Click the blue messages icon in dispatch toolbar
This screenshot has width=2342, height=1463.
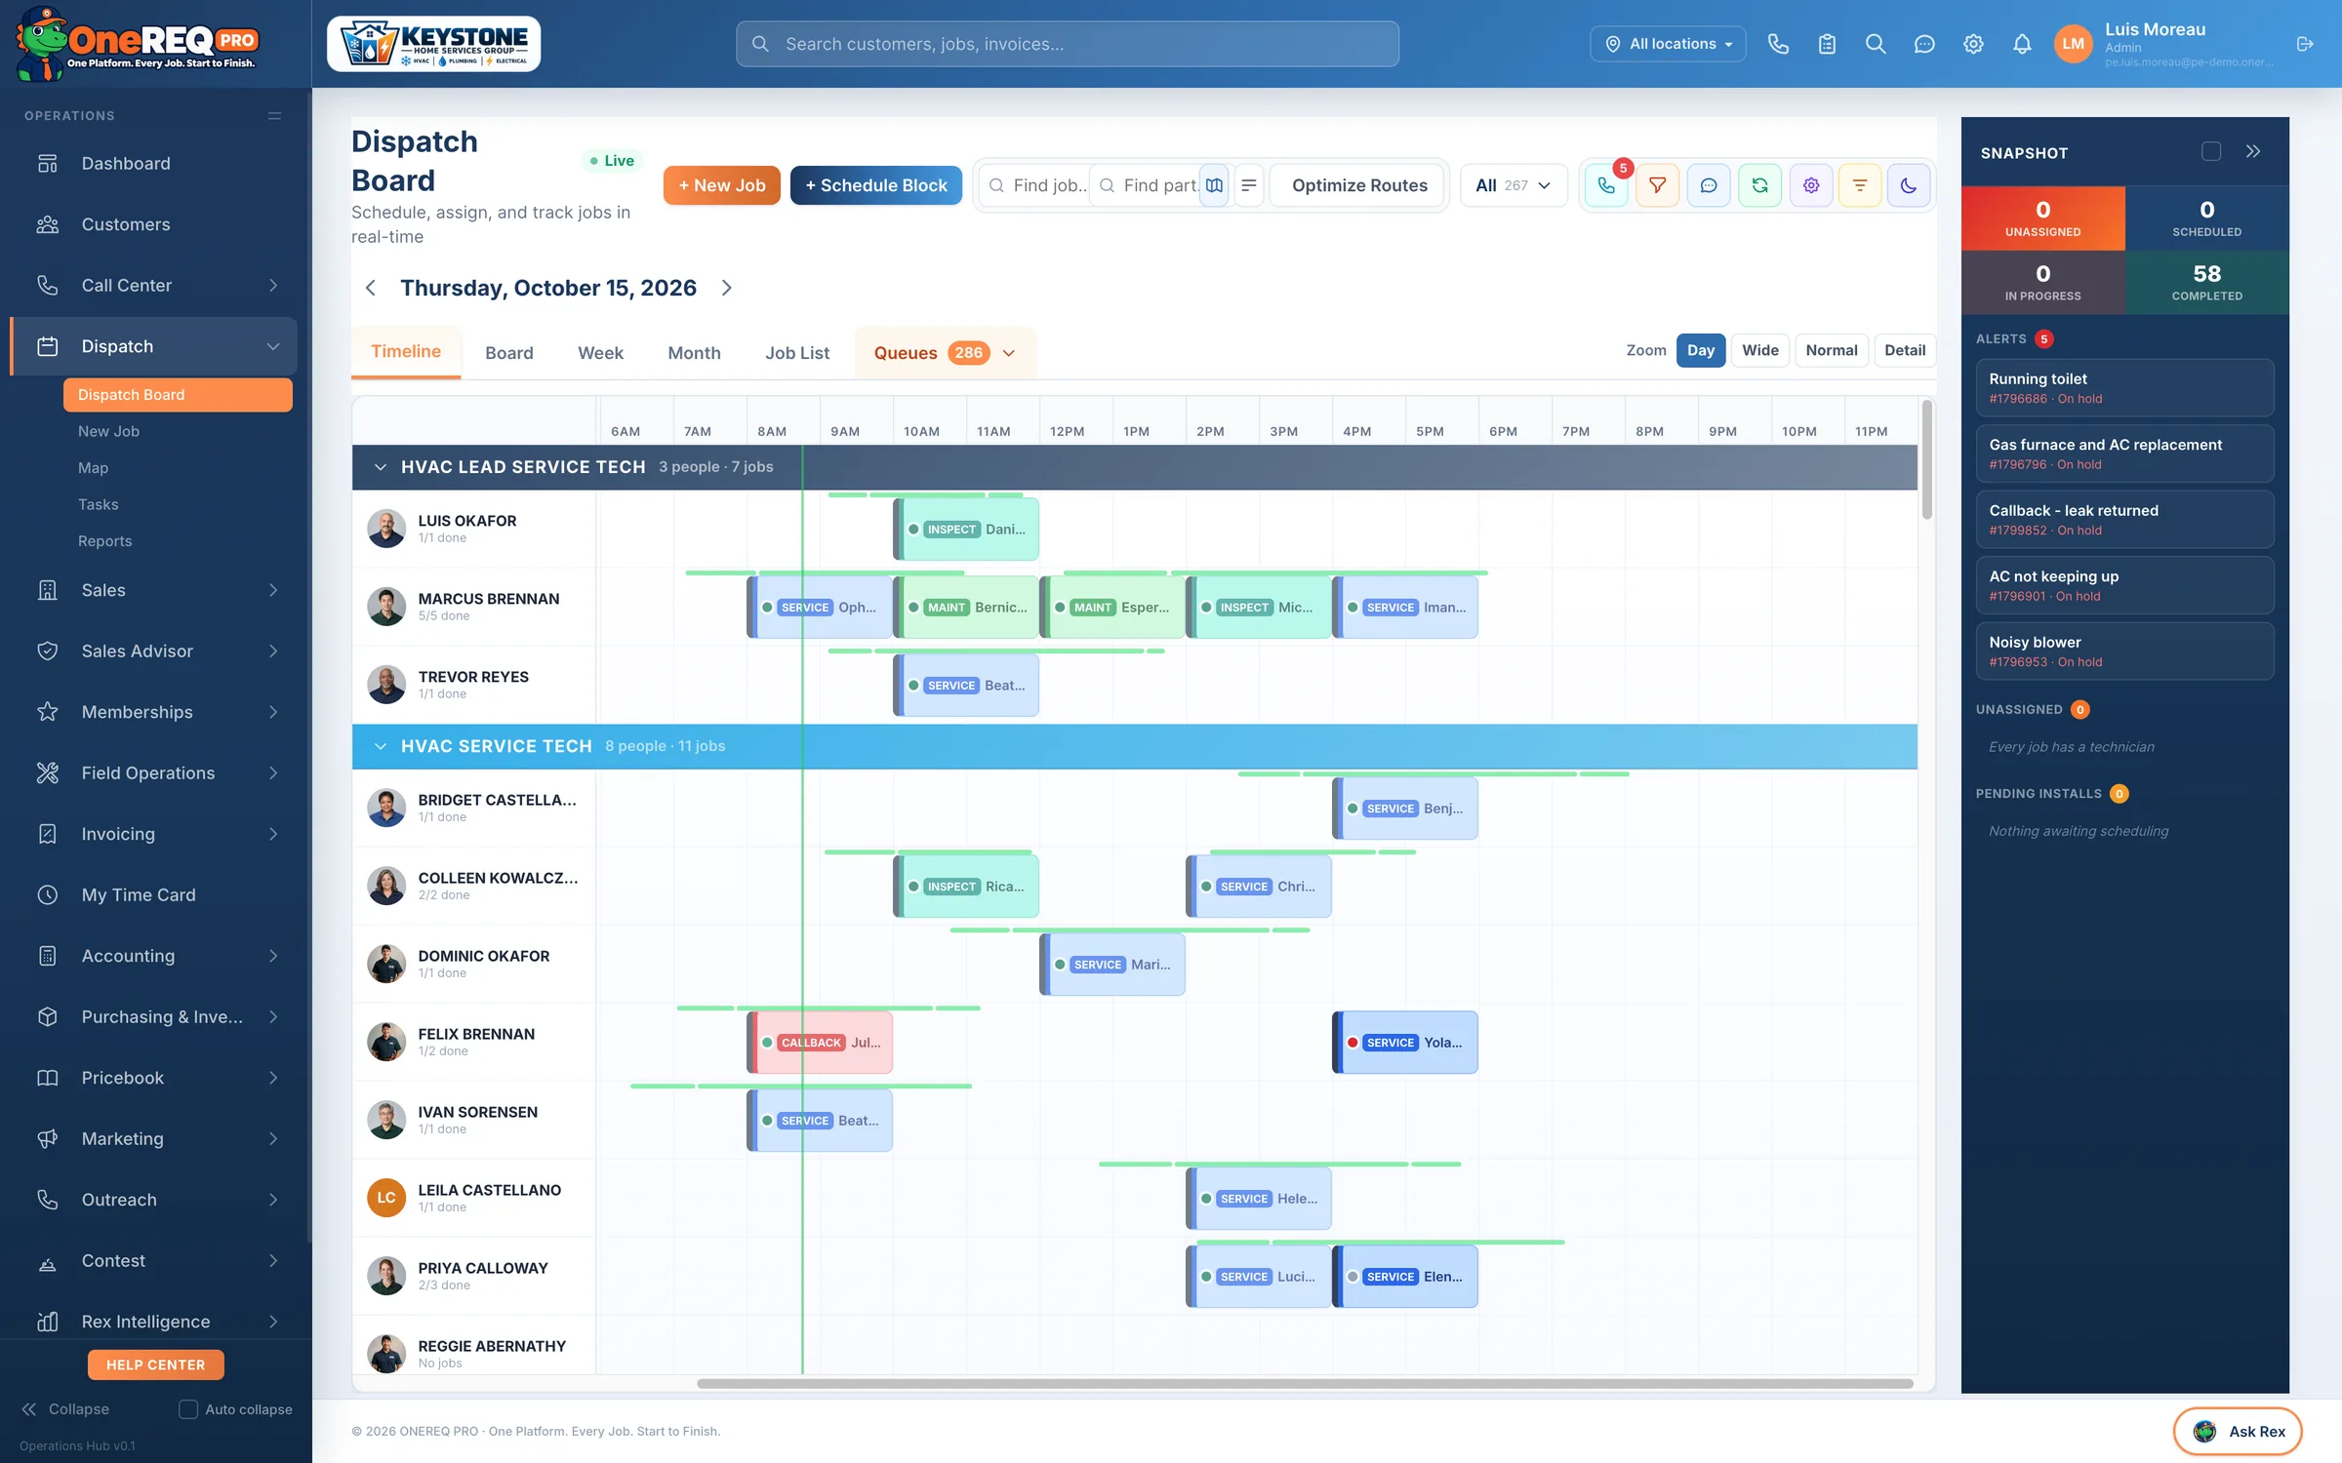click(x=1709, y=185)
